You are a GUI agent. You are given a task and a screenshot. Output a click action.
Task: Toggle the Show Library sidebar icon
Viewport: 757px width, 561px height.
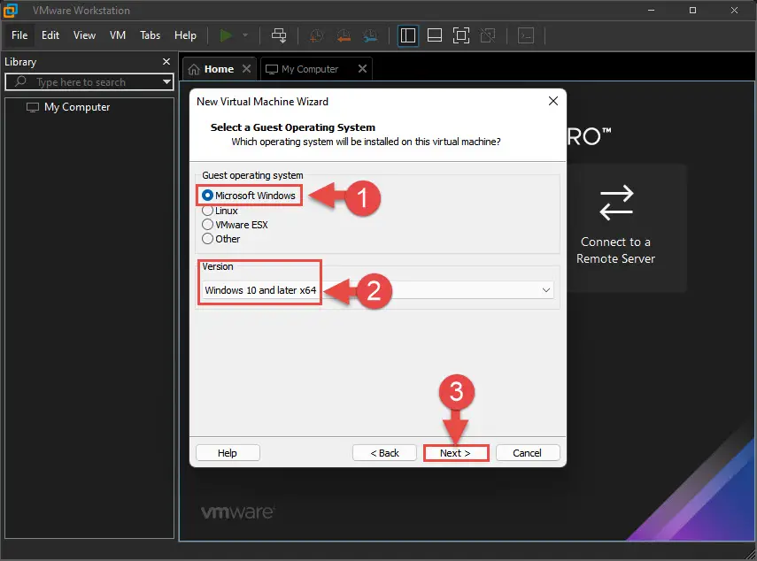[408, 35]
